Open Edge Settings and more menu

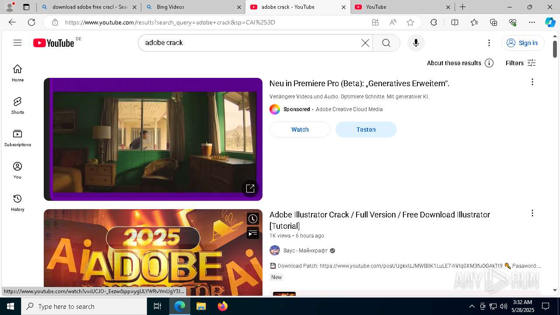click(532, 22)
